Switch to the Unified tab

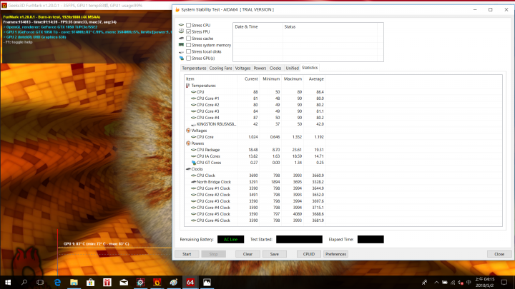[292, 69]
